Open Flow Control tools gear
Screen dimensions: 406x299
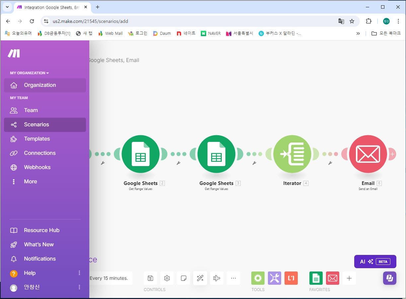tap(258, 278)
